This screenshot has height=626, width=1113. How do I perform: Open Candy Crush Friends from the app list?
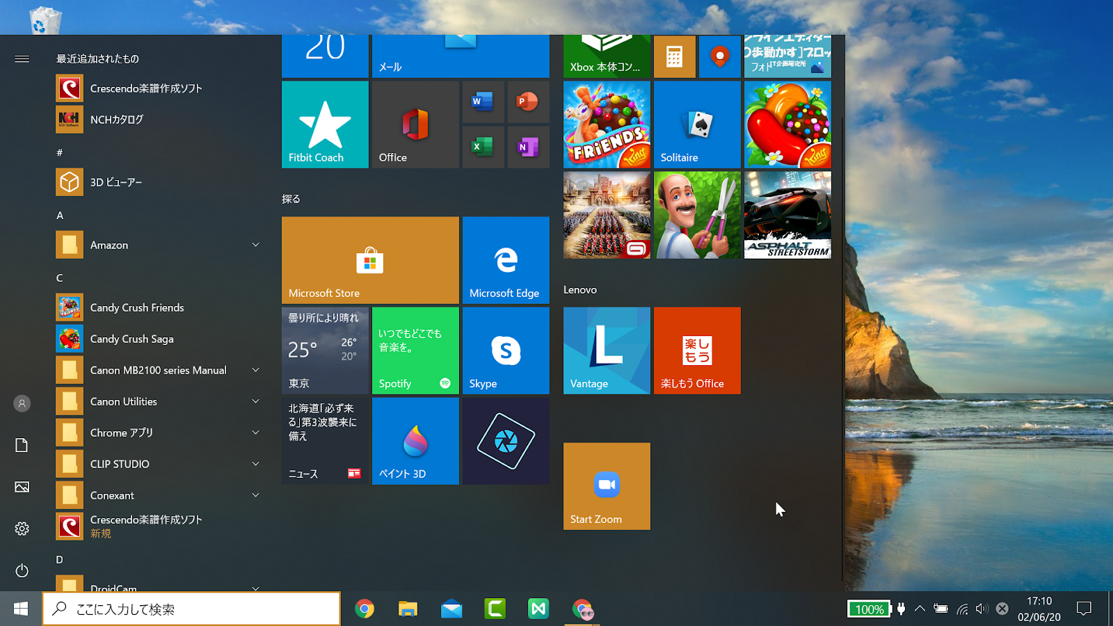[160, 307]
